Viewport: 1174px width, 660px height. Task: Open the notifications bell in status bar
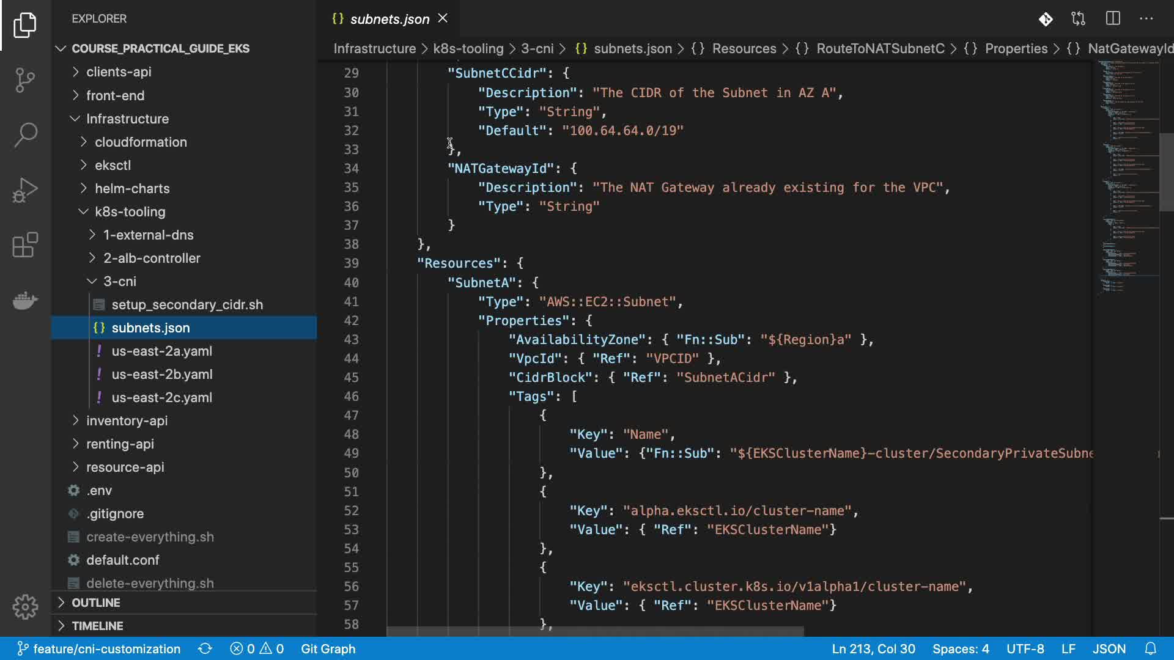click(x=1150, y=648)
